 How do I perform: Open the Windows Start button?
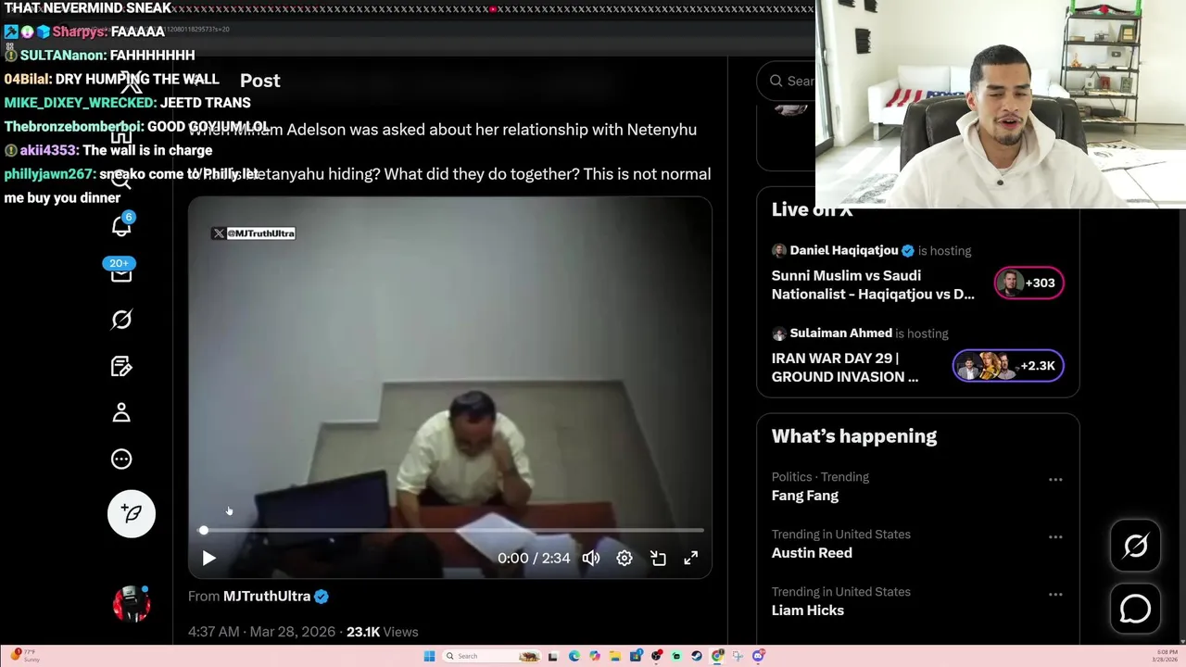(429, 656)
